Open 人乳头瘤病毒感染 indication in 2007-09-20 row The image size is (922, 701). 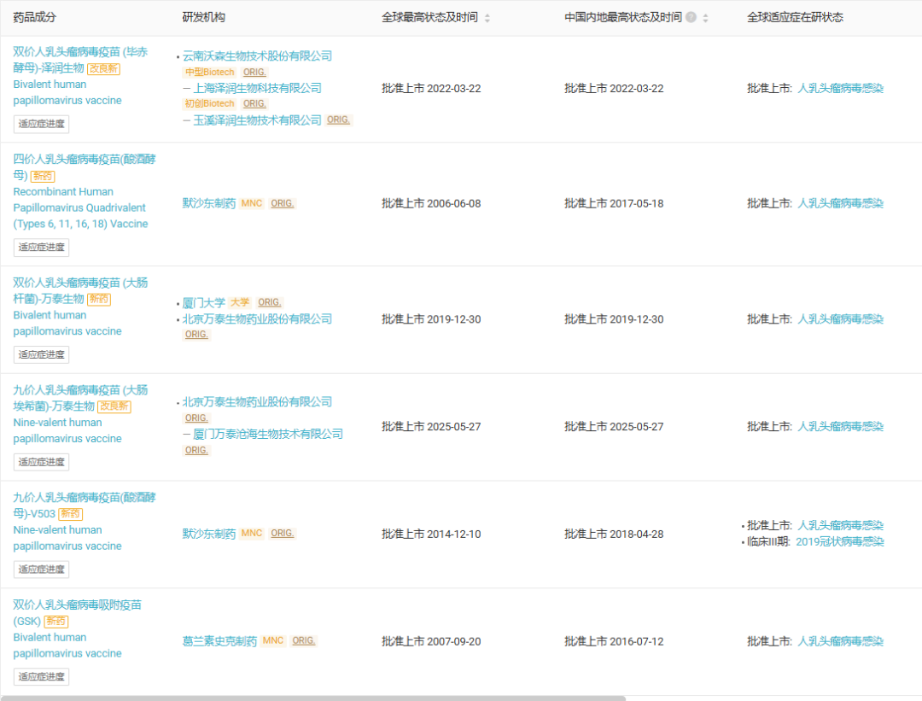[x=840, y=641]
